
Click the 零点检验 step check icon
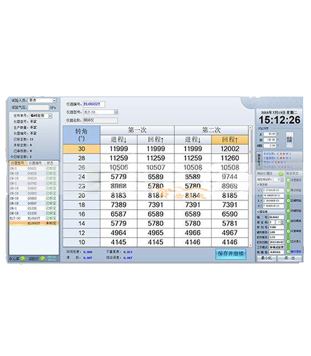click(288, 190)
